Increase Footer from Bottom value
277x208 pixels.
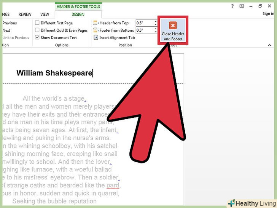point(155,29)
